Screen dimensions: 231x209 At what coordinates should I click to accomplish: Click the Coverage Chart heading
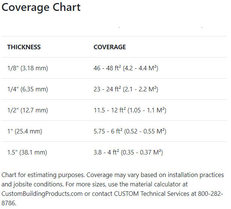point(41,8)
